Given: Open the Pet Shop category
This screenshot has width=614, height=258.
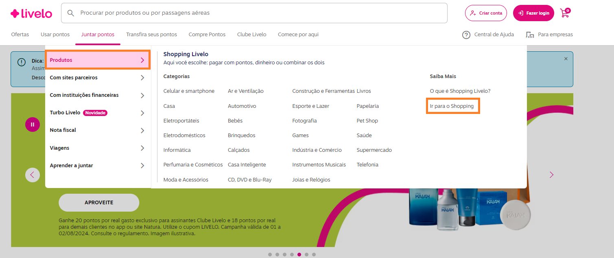Looking at the screenshot, I should [x=367, y=121].
